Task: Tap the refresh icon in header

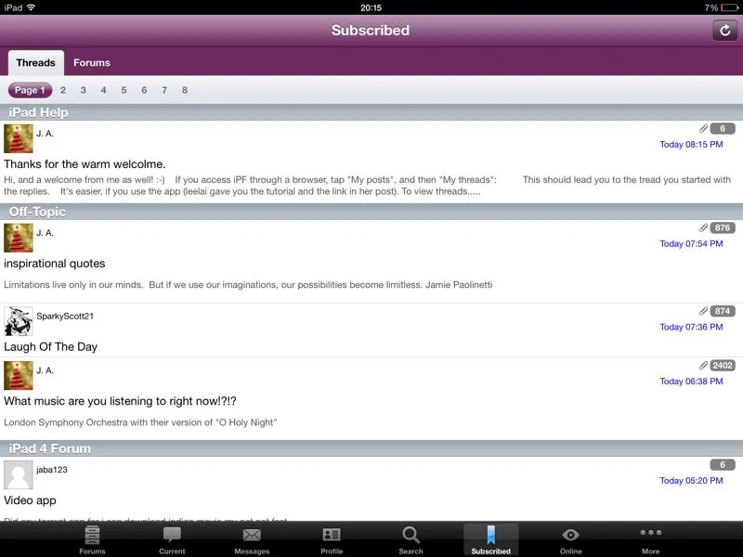Action: pyautogui.click(x=724, y=31)
